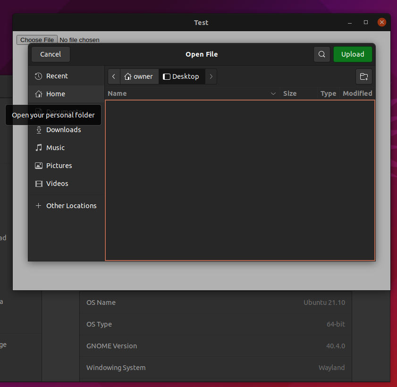
Task: Click the OS Type row in Settings
Action: (215, 324)
